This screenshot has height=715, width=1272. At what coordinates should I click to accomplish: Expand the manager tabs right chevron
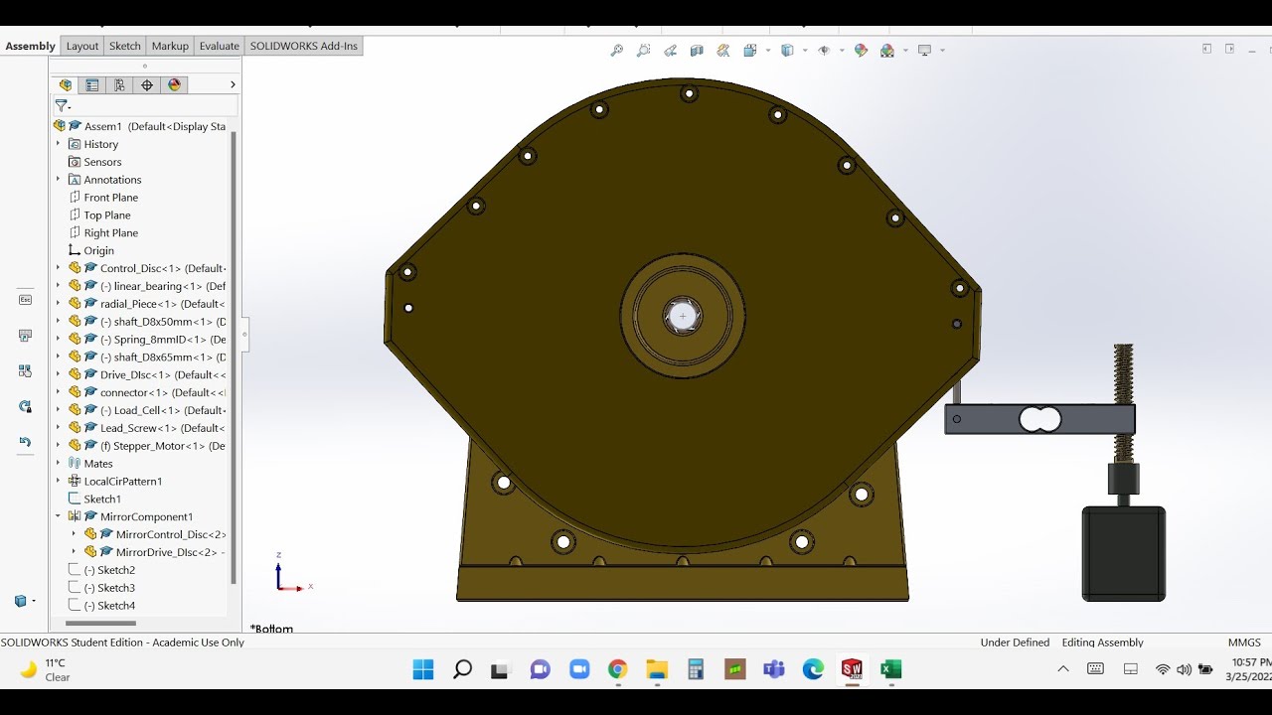[233, 85]
